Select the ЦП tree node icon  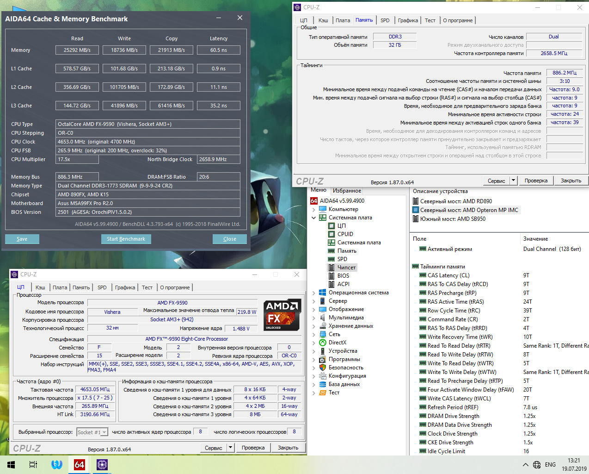point(331,226)
